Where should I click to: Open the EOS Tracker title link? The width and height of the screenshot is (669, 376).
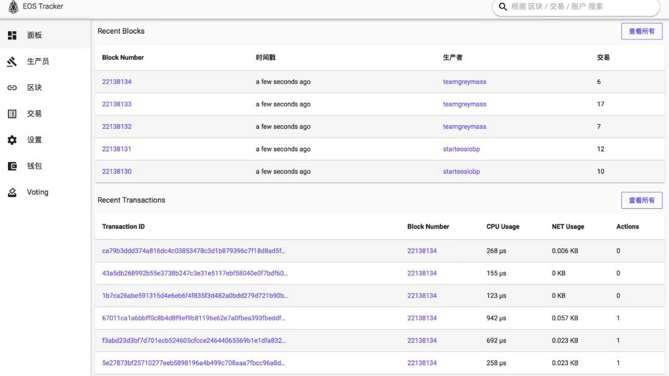pyautogui.click(x=43, y=6)
